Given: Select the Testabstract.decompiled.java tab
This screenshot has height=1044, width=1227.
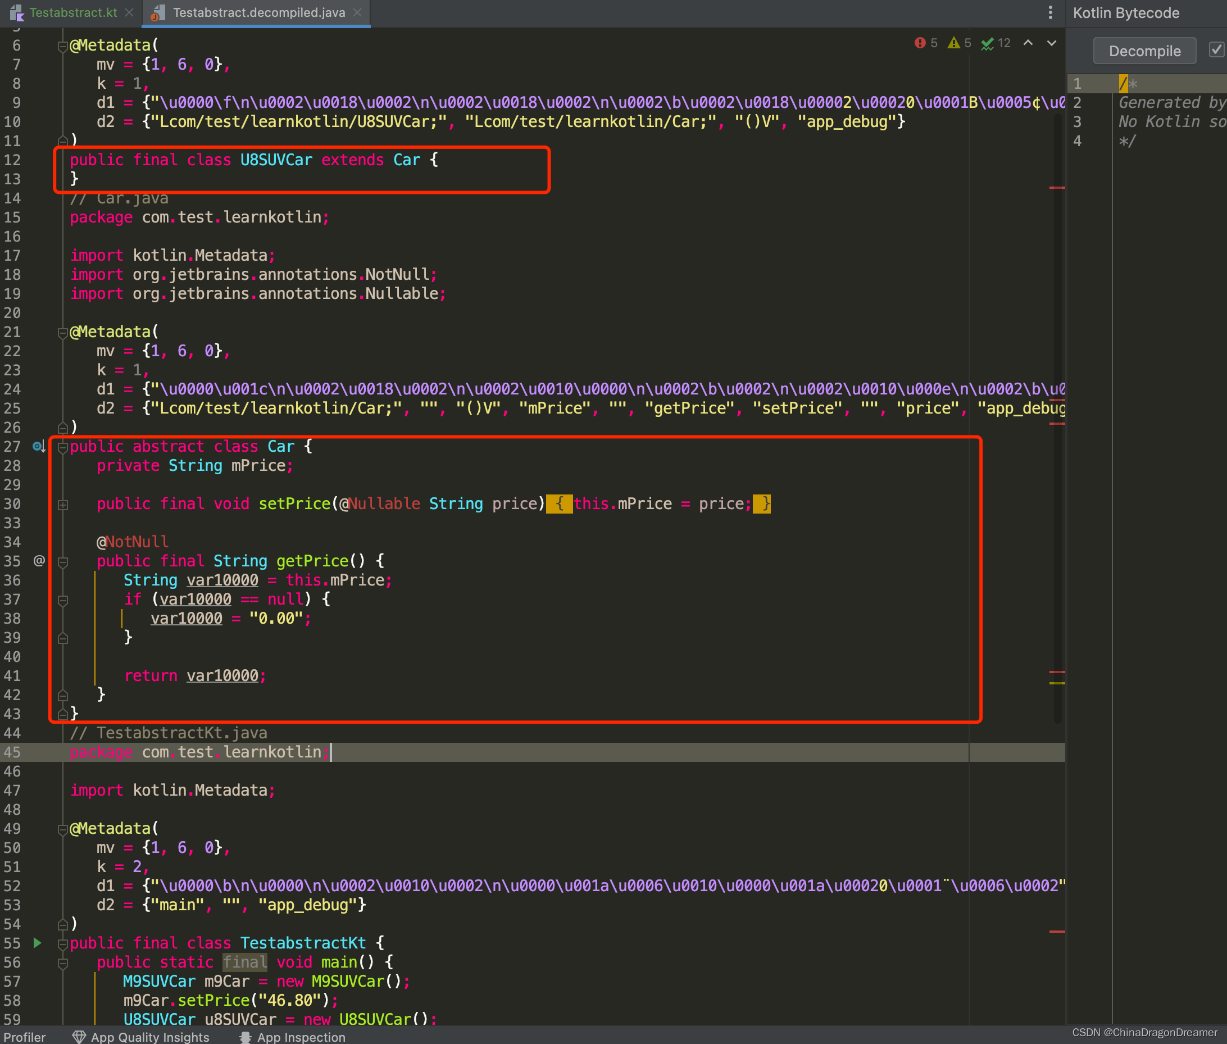Looking at the screenshot, I should [x=258, y=12].
